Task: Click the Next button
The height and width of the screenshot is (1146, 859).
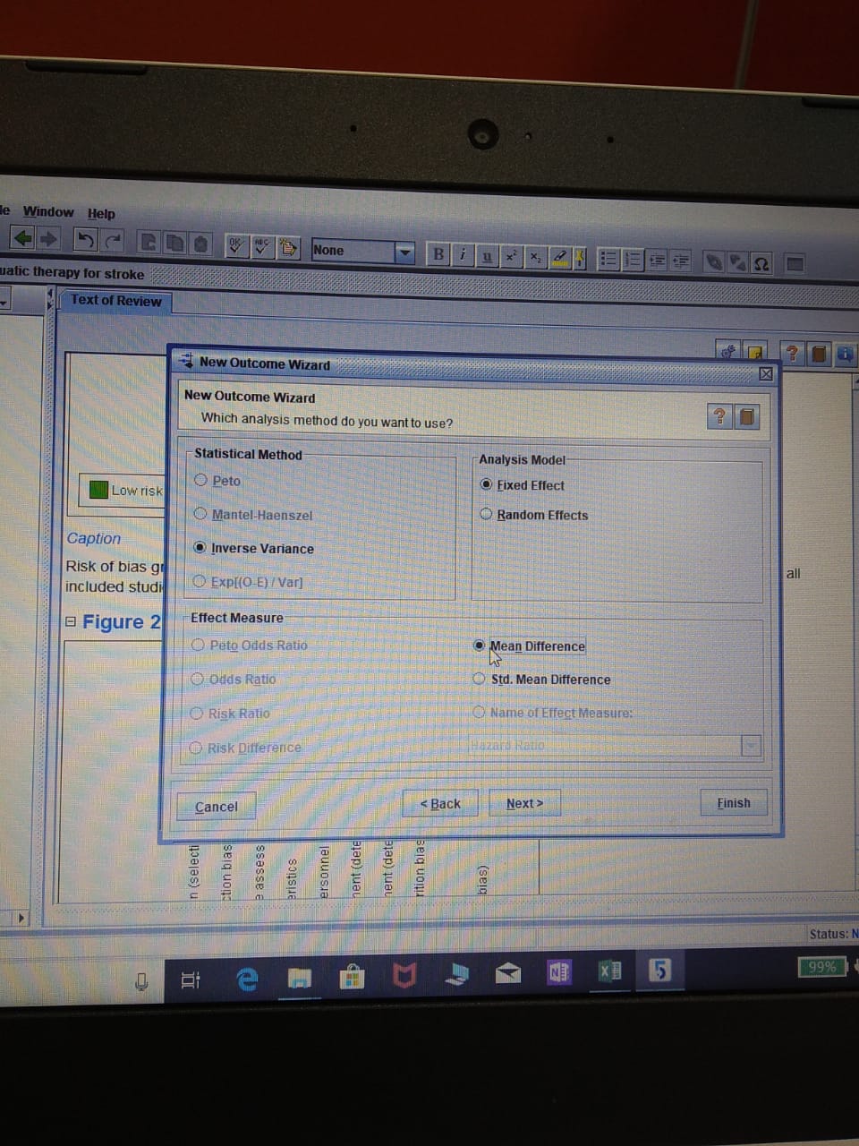Action: pos(524,803)
